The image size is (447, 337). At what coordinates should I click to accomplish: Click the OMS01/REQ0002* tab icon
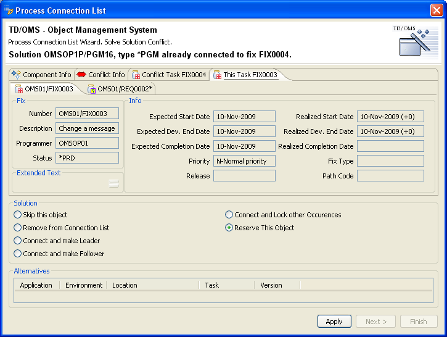tap(92, 89)
